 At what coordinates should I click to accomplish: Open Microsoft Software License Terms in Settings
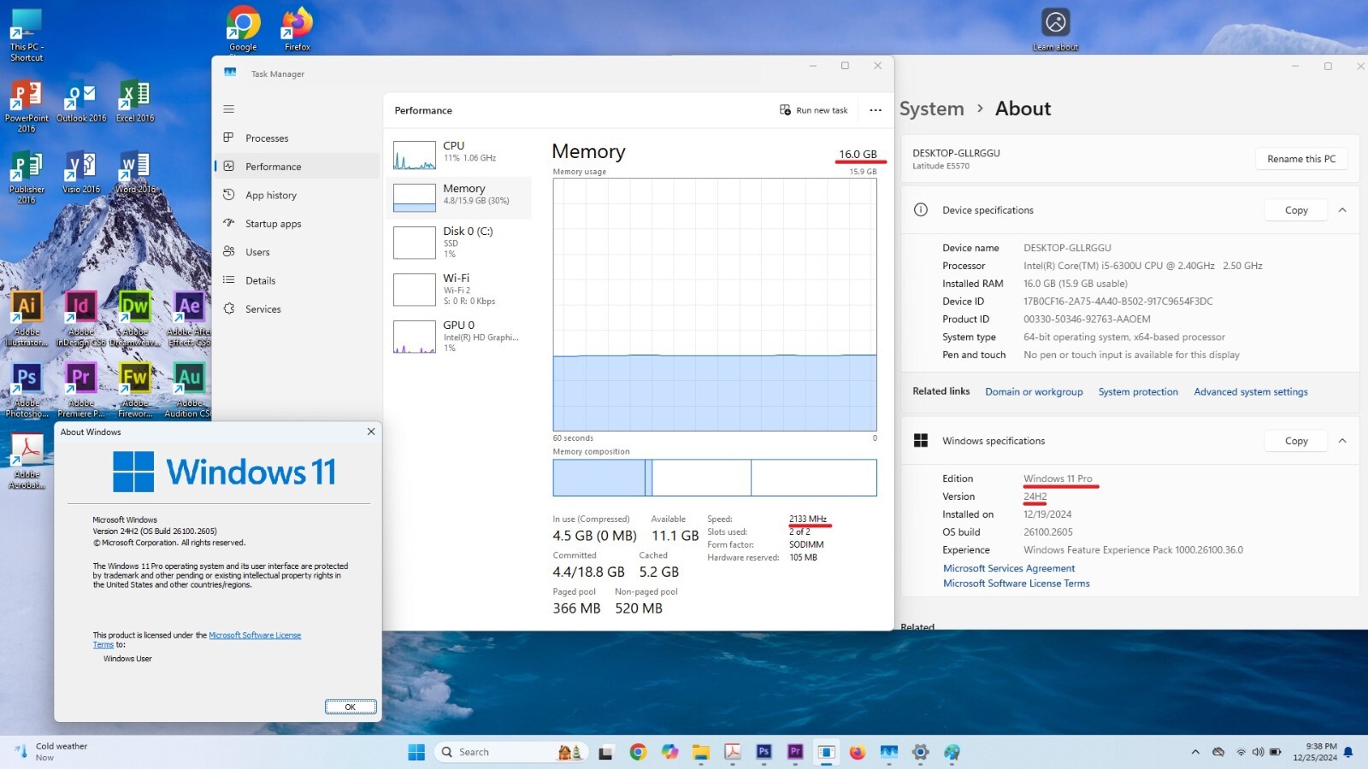[1017, 584]
